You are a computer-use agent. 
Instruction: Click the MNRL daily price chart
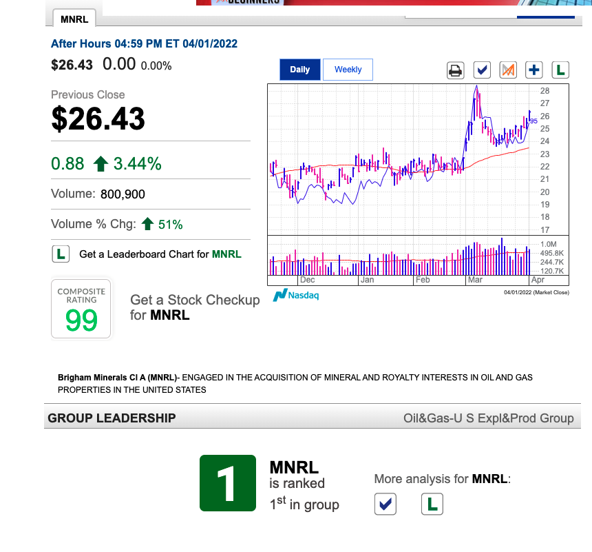click(418, 160)
